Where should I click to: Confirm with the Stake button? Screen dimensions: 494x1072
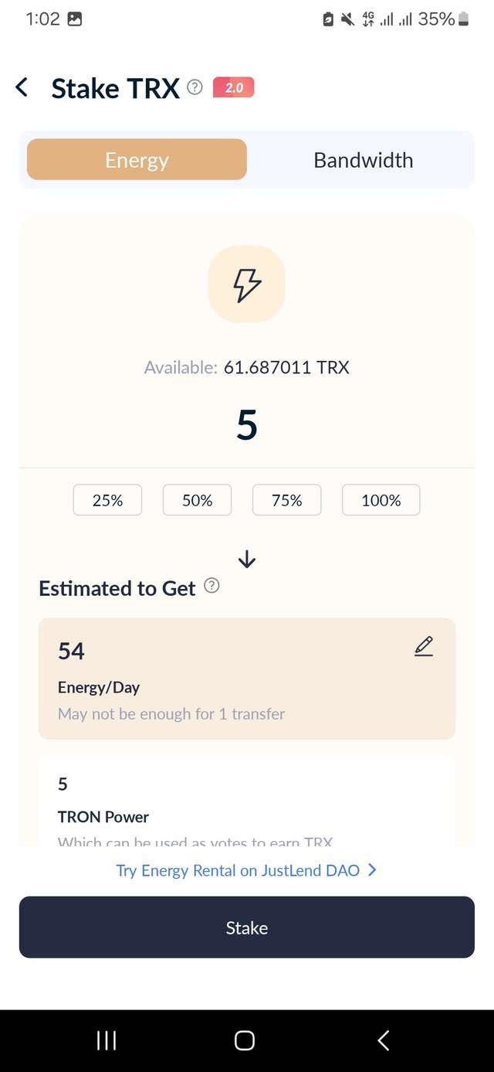point(247,927)
